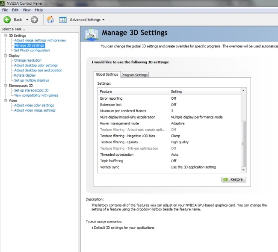Switch to the Program Settings tab

[x=135, y=75]
